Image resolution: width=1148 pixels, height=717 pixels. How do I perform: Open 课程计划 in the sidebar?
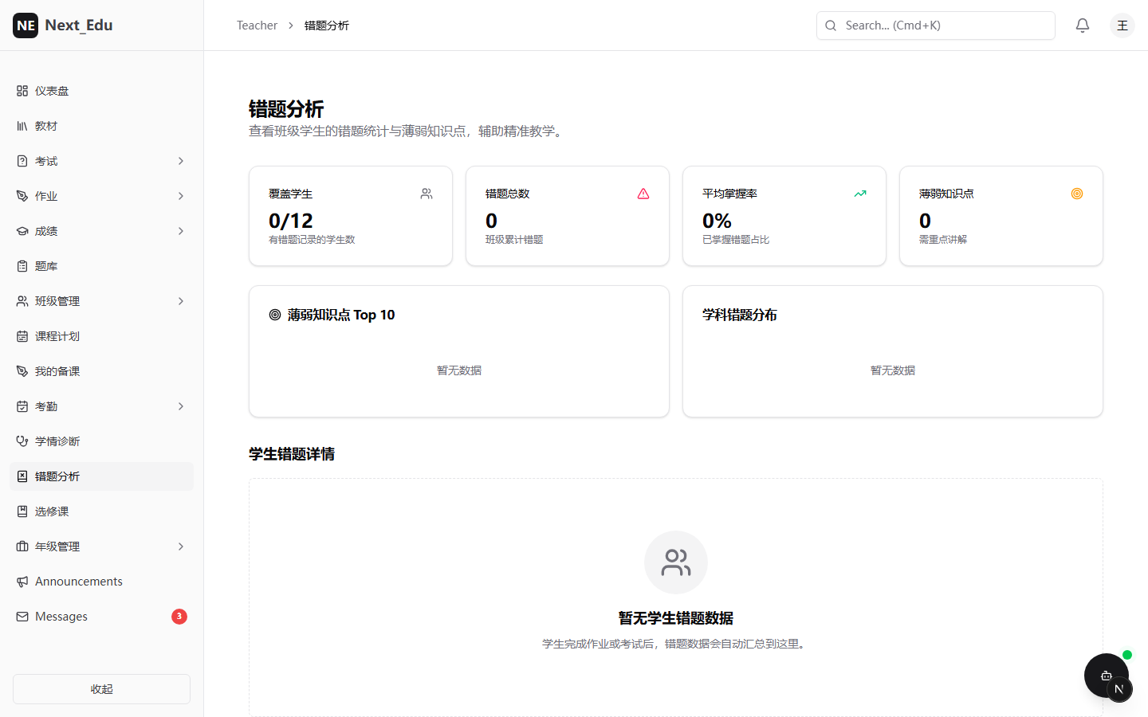(101, 336)
